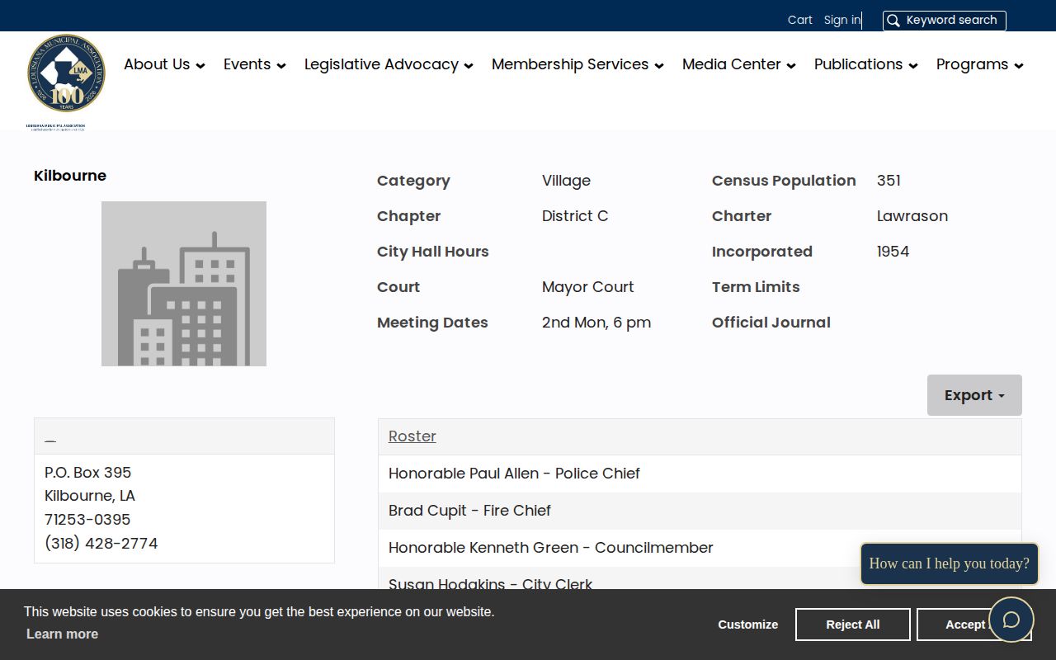The image size is (1056, 660).
Task: Click the Kilbourne page heading
Action: pos(70,176)
